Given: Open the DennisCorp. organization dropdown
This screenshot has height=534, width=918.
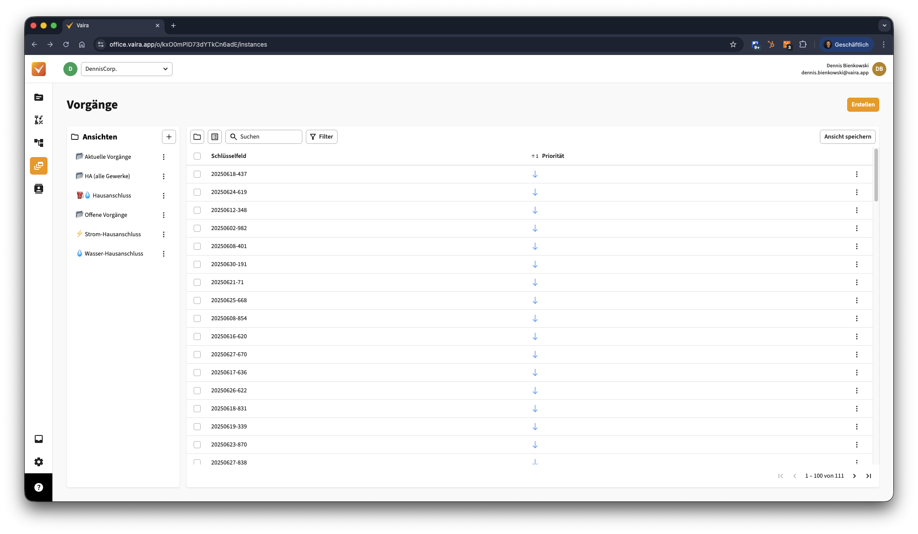Looking at the screenshot, I should pyautogui.click(x=127, y=69).
